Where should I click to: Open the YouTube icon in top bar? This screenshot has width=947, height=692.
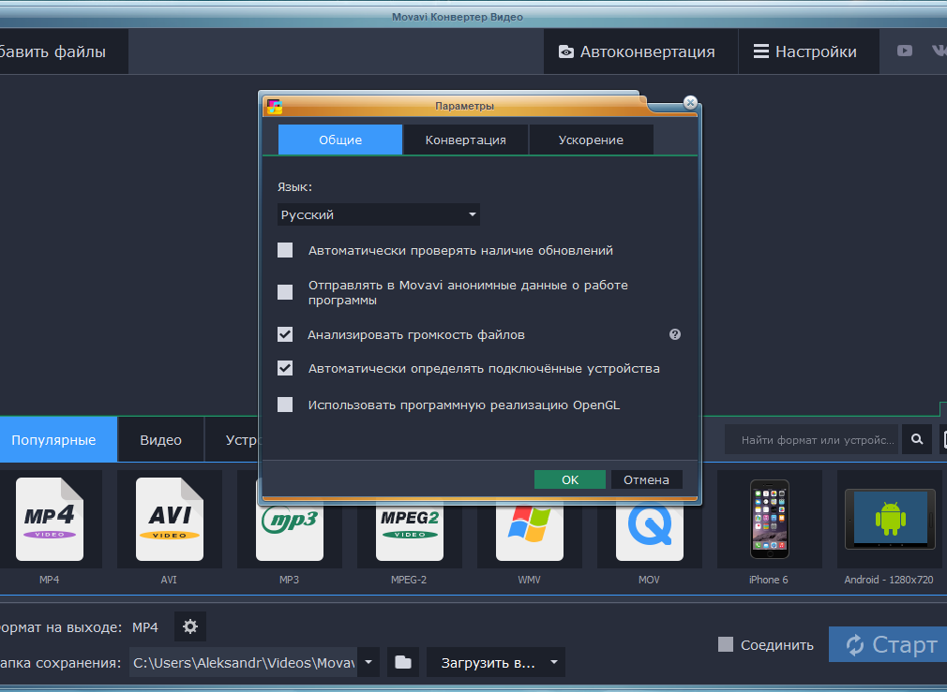(x=904, y=52)
